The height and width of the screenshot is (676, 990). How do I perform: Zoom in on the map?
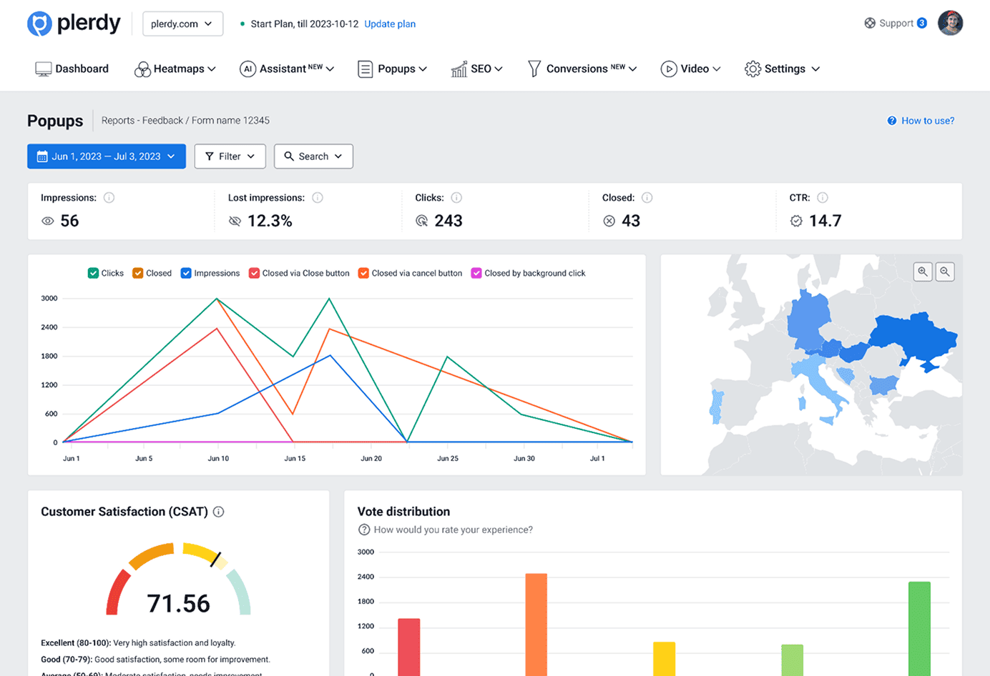pos(923,272)
